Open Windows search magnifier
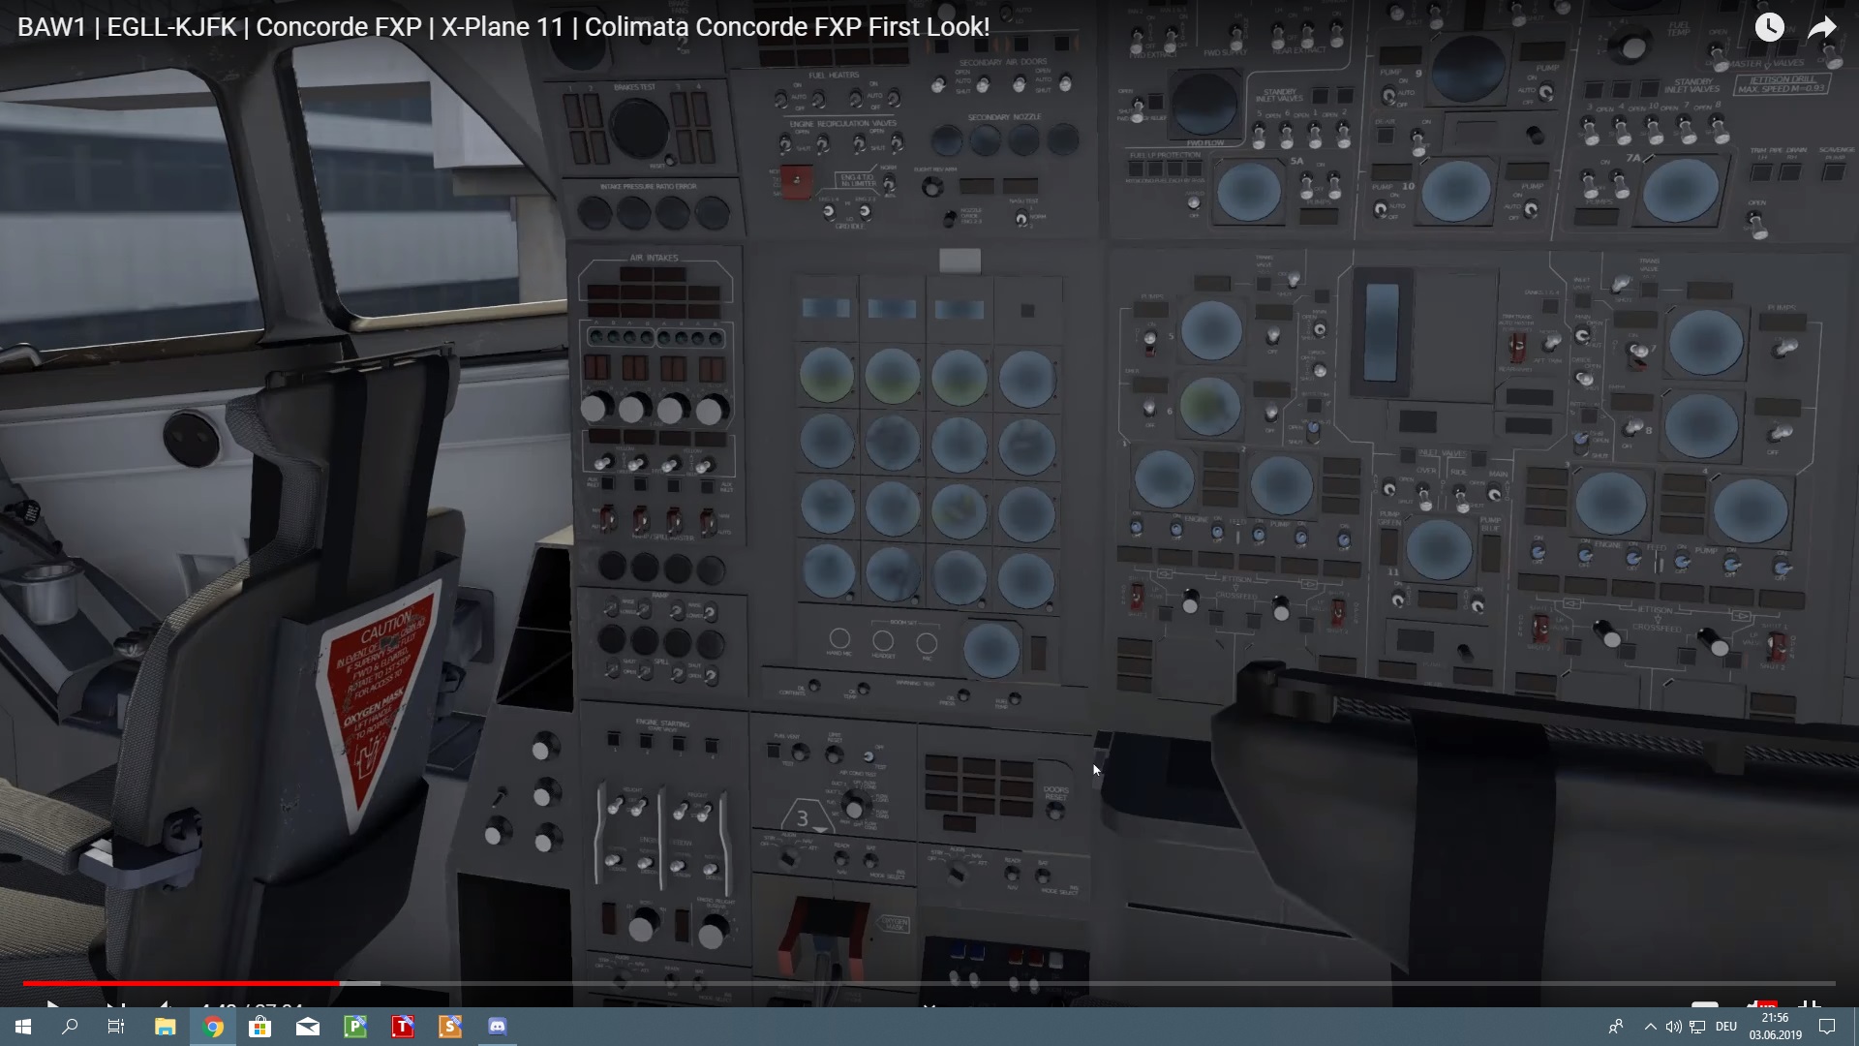 tap(70, 1027)
